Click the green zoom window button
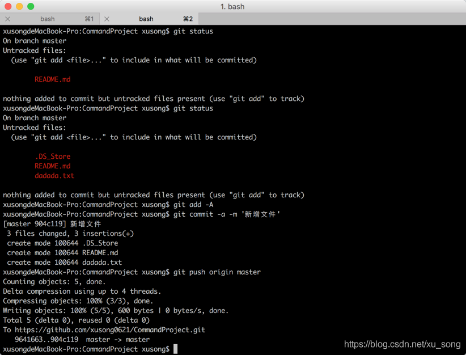Screen dimensions: 466x355 click(31, 6)
